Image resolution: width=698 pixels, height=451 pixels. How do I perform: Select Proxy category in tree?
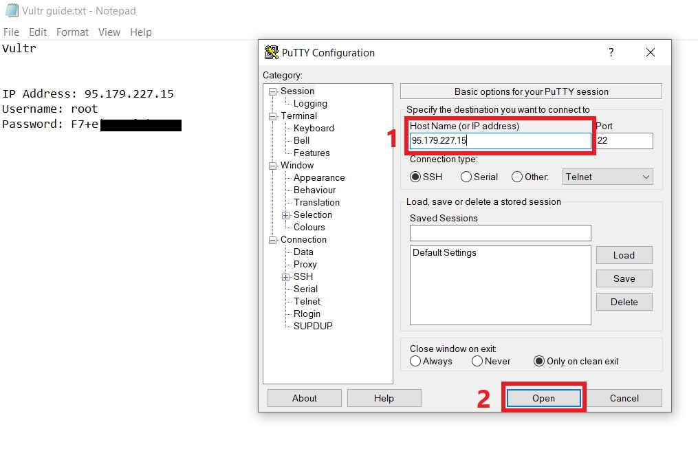pyautogui.click(x=305, y=265)
